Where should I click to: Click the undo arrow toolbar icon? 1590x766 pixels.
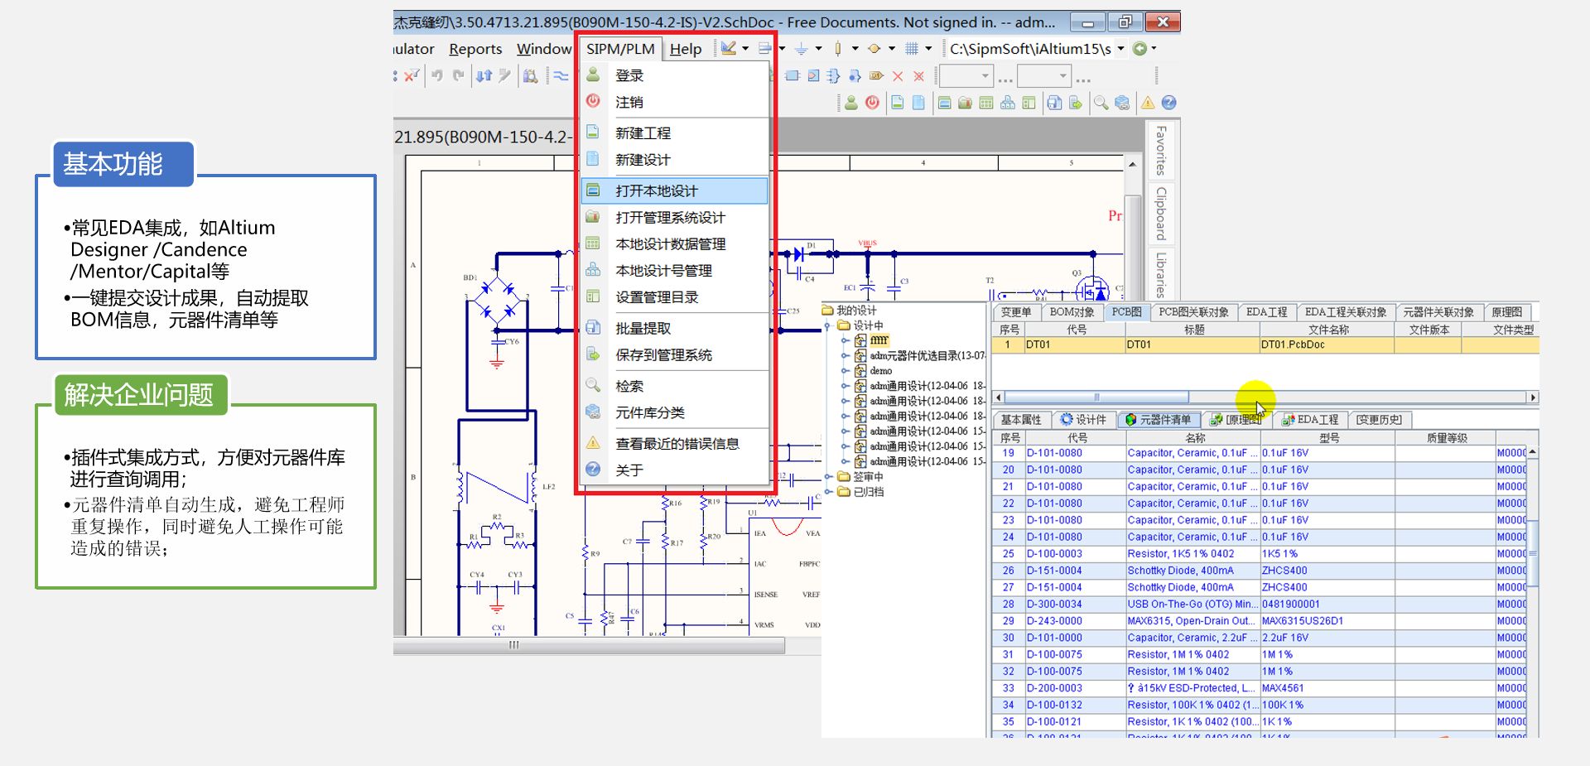coord(437,76)
